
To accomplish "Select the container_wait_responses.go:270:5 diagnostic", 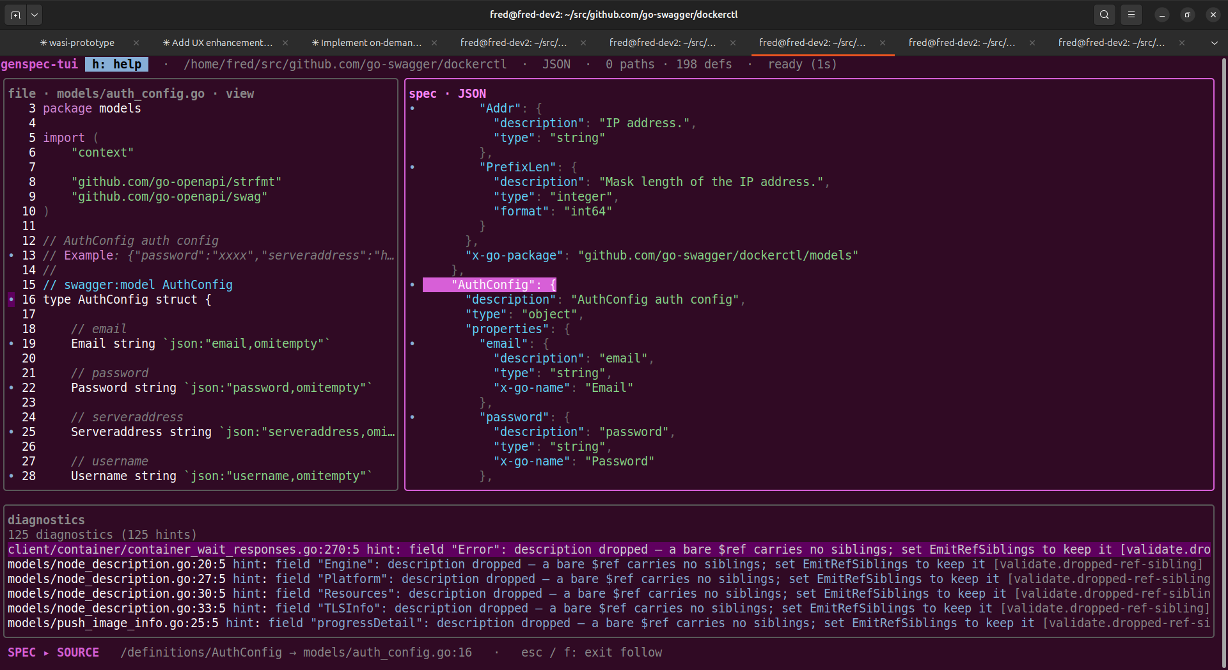I will point(609,549).
